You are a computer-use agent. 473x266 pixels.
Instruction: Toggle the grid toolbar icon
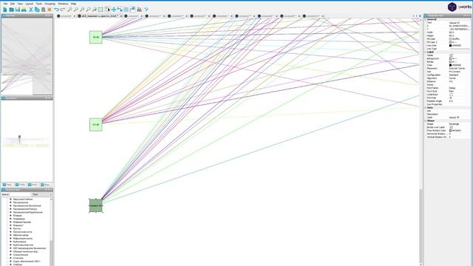(126, 10)
